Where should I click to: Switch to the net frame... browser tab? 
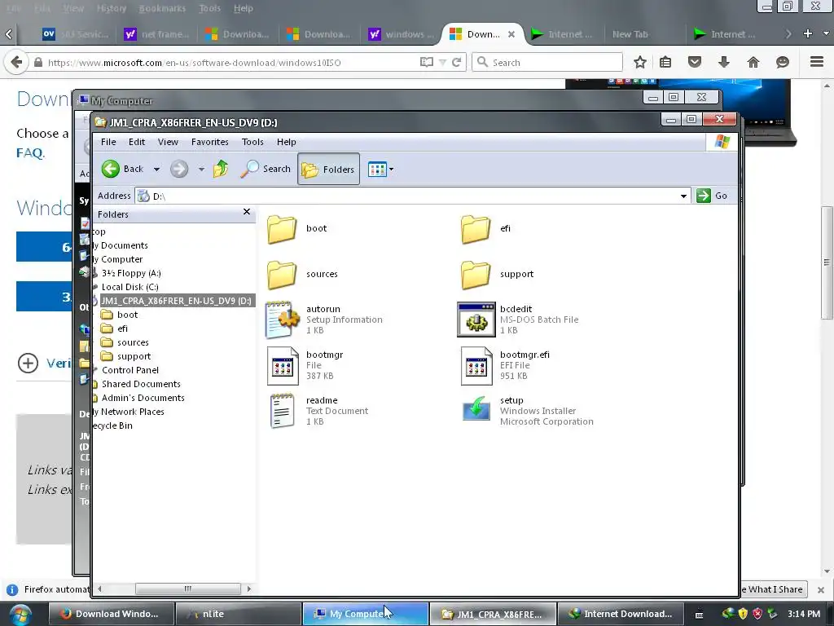pos(156,34)
